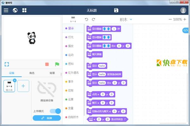
Task: Select the 程小奔 robot device thumbnail
Action: [9, 86]
